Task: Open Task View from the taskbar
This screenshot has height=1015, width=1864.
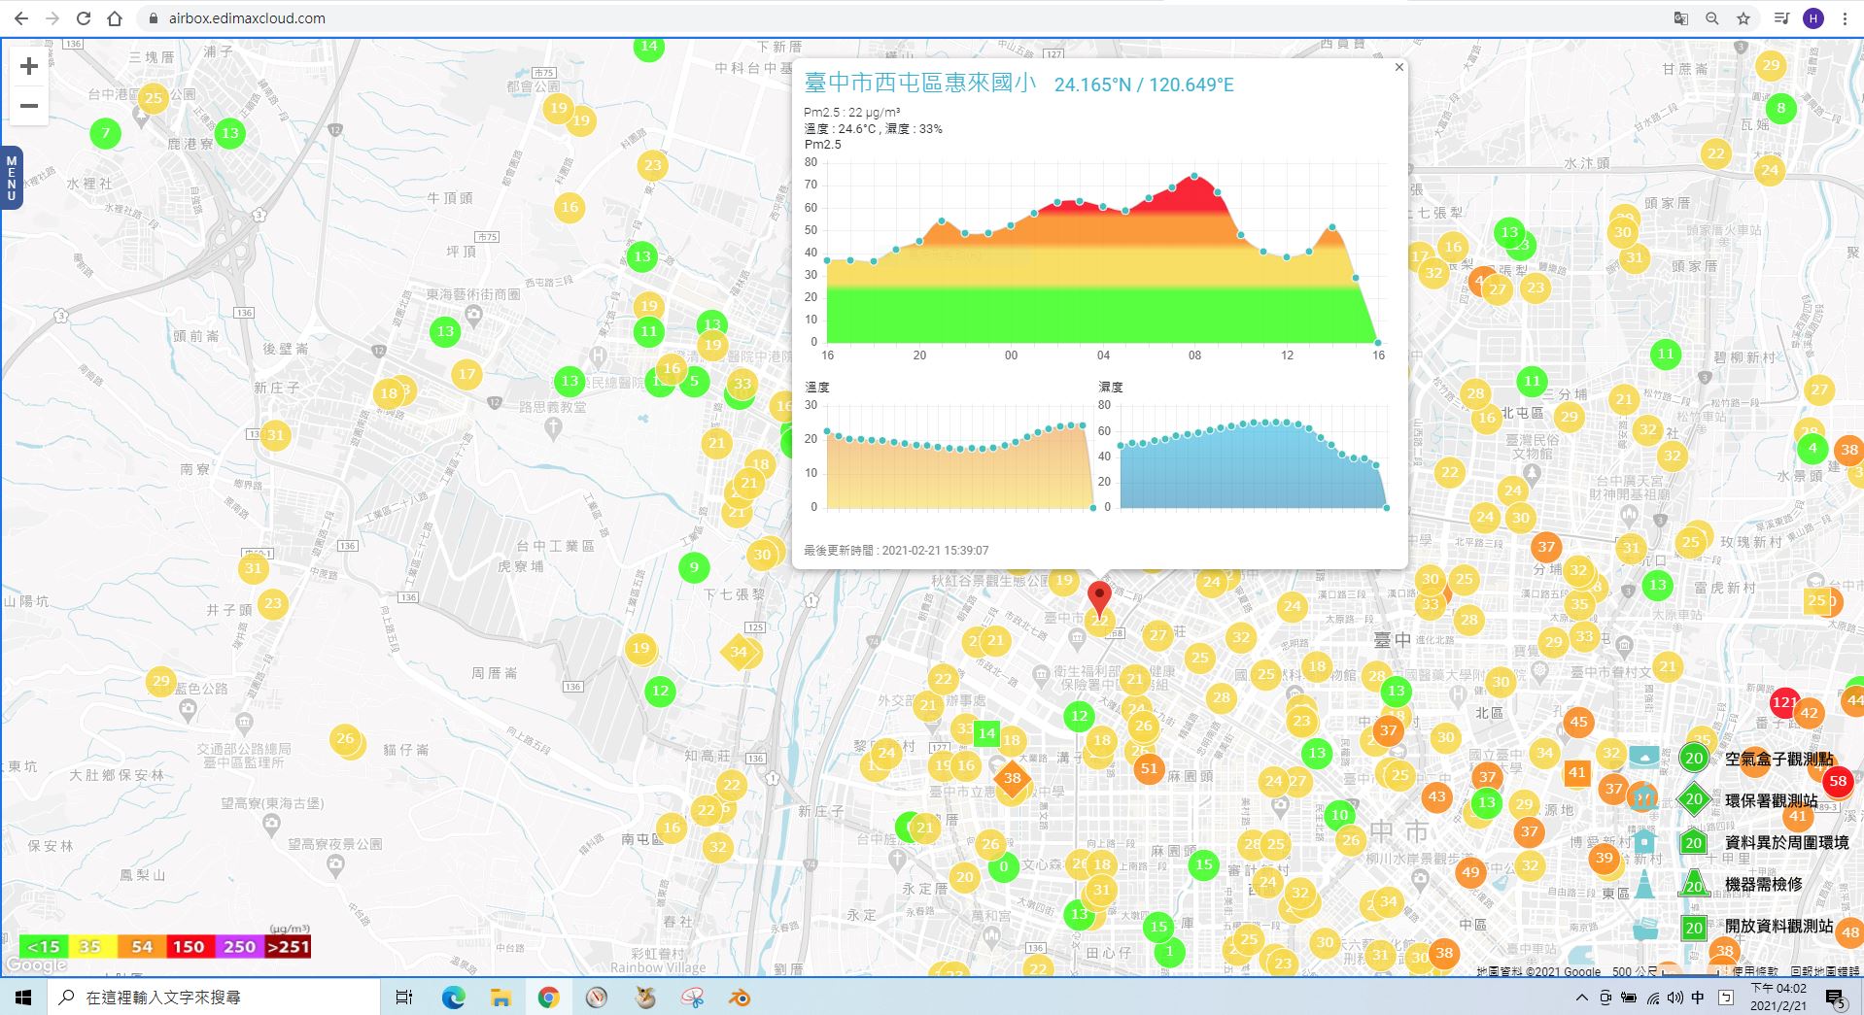Action: 404,998
